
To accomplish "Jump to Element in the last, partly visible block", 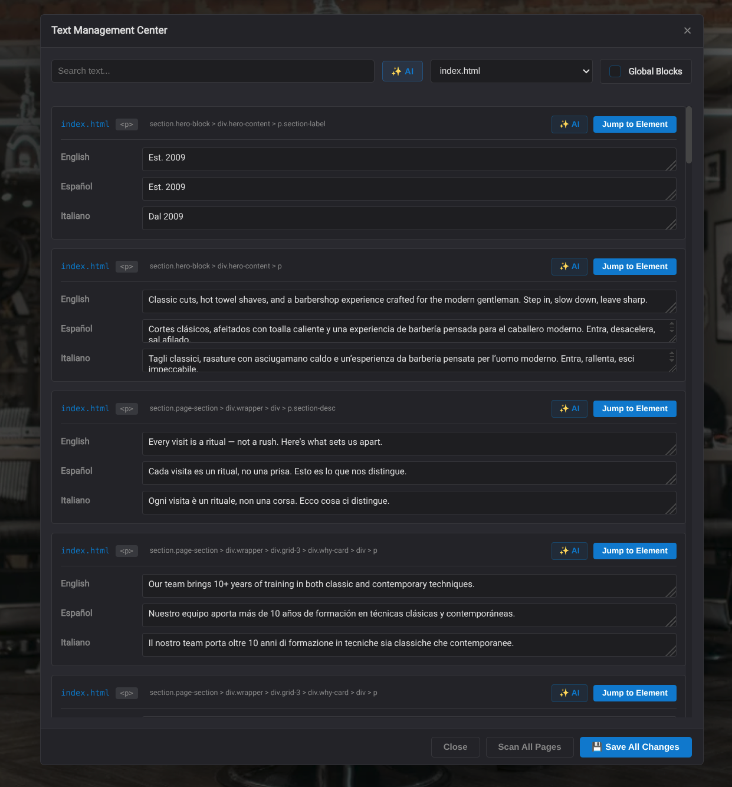I will (x=635, y=693).
